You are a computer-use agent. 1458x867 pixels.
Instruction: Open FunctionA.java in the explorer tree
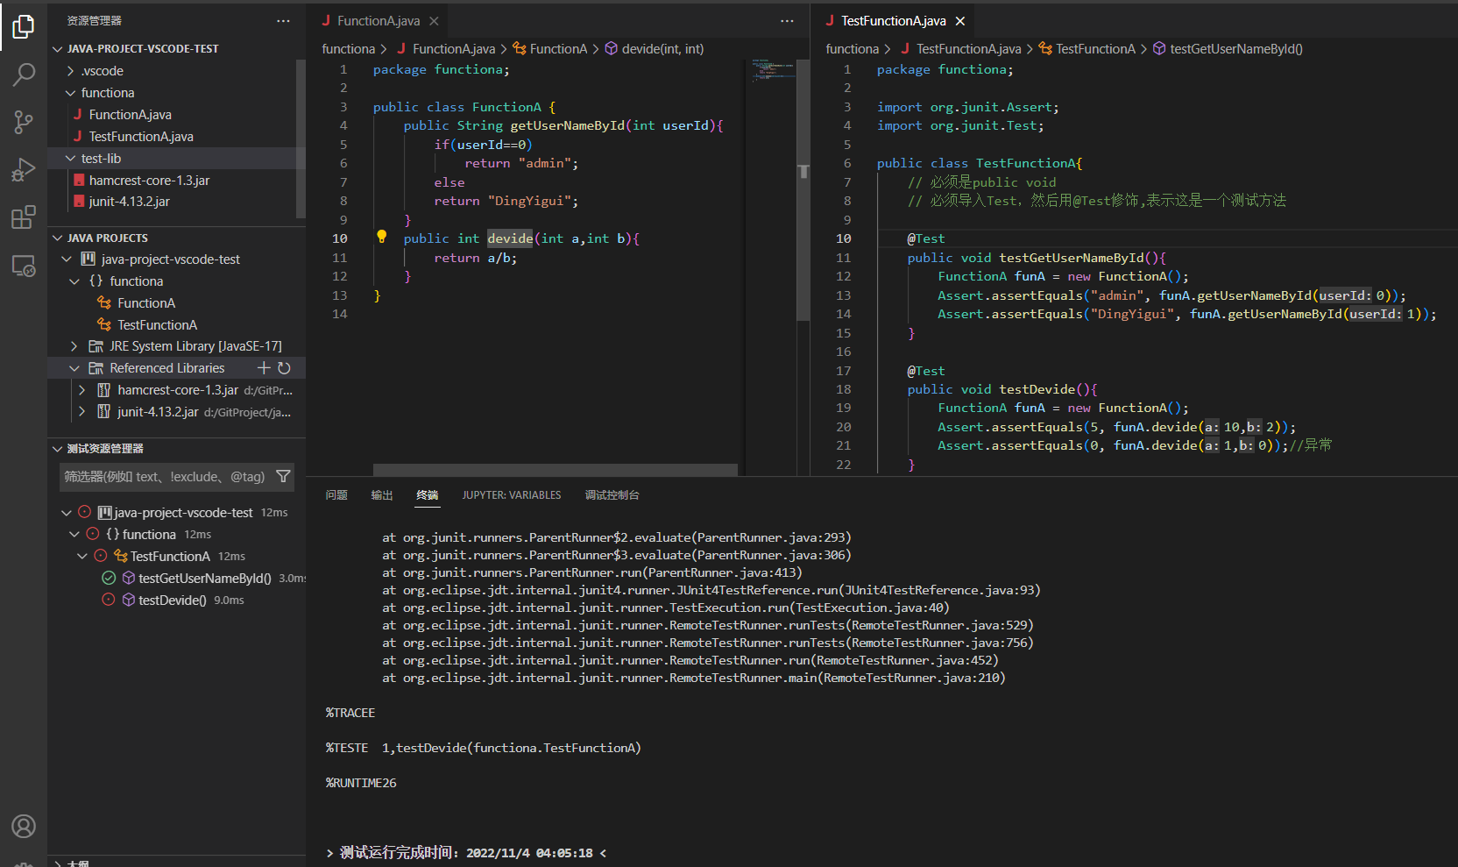point(130,115)
